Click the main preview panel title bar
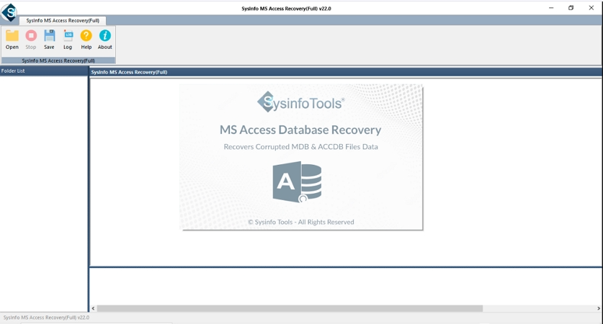The width and height of the screenshot is (603, 324). pos(346,72)
